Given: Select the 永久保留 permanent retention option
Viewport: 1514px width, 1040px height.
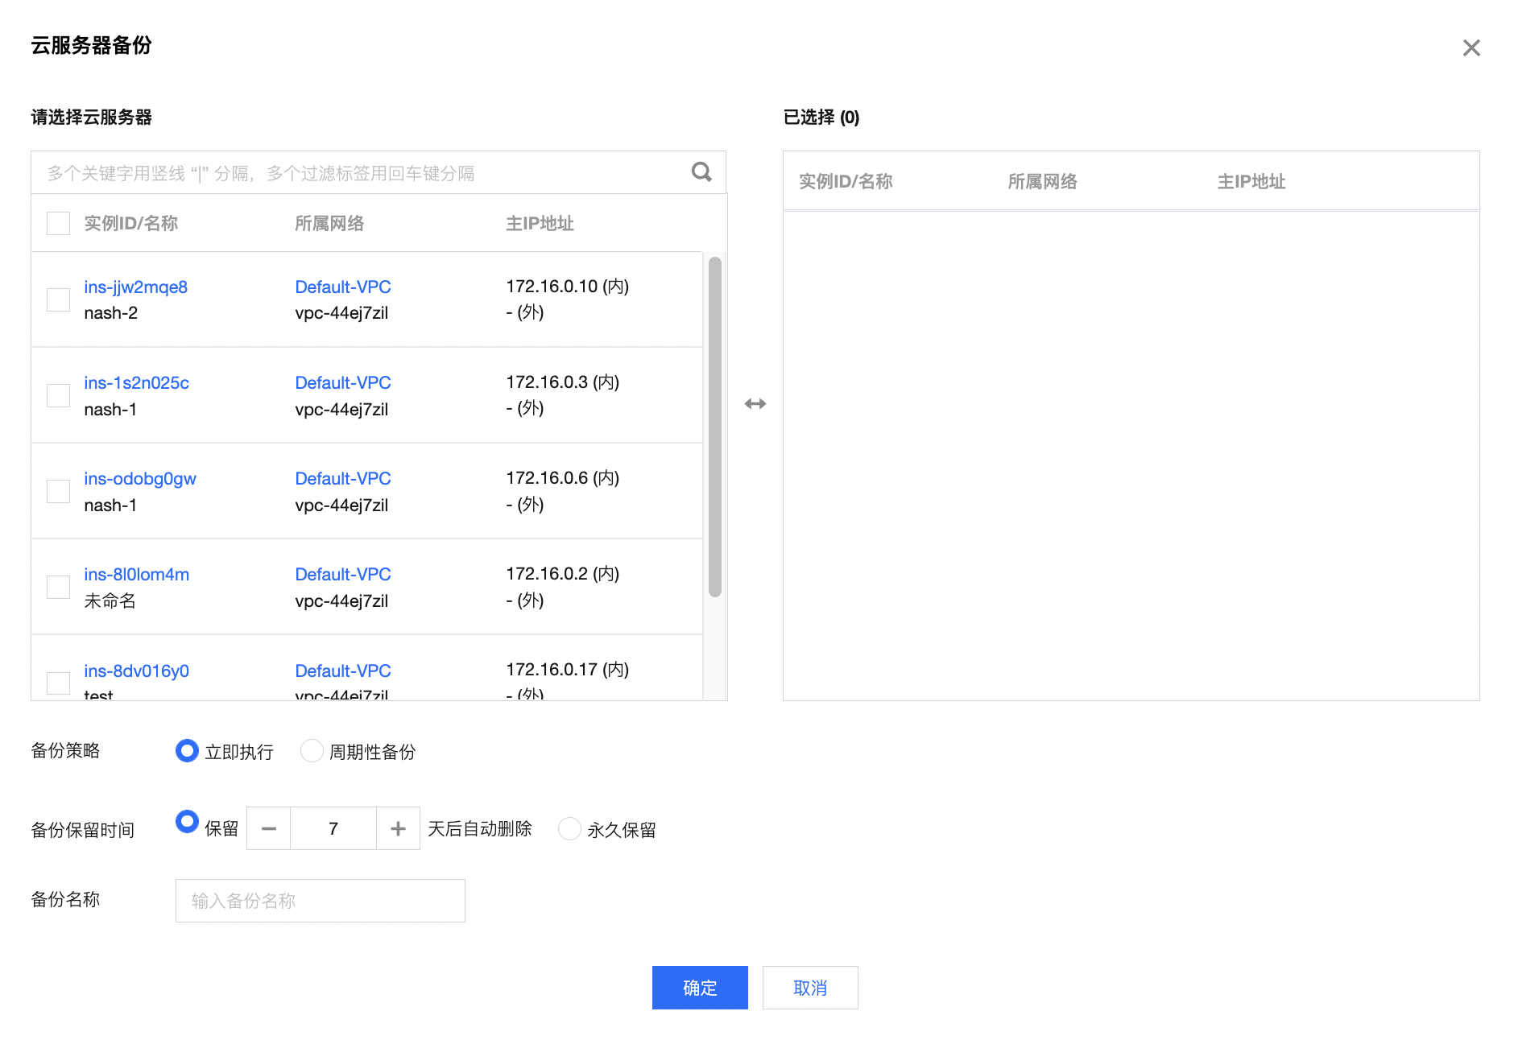Looking at the screenshot, I should [x=569, y=828].
